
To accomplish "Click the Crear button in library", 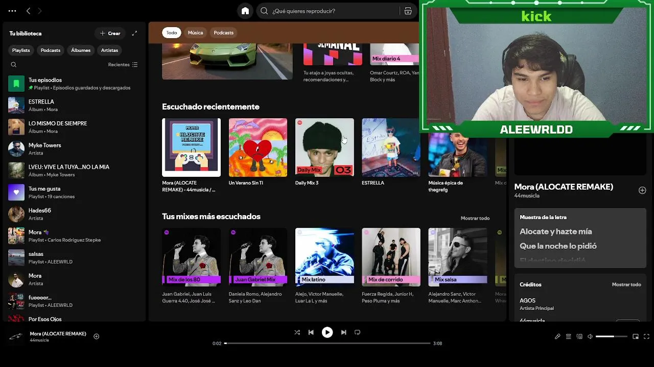I will tap(110, 33).
